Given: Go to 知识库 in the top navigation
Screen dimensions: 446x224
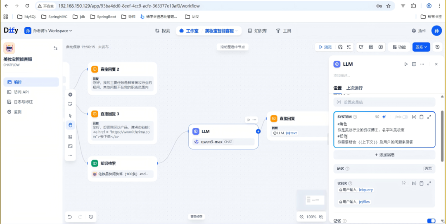Looking at the screenshot, I should click(257, 31).
